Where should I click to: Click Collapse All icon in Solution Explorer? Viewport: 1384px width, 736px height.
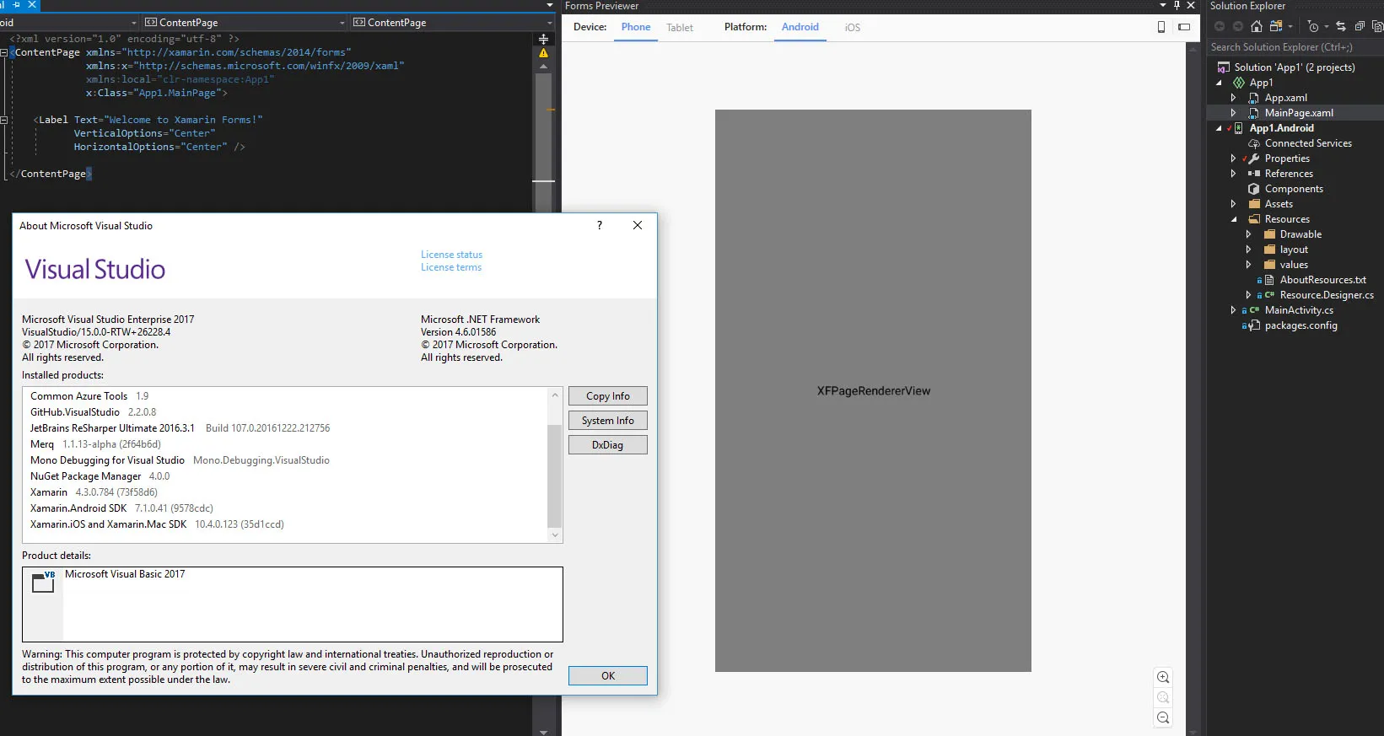point(1360,26)
